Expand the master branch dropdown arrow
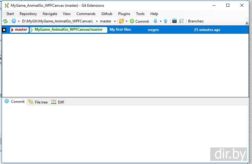This screenshot has width=252, height=164. [x=115, y=21]
